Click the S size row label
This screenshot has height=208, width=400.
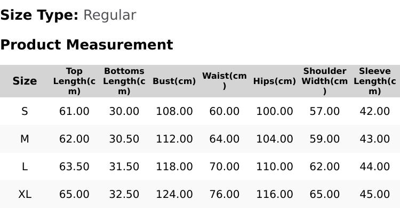click(25, 111)
